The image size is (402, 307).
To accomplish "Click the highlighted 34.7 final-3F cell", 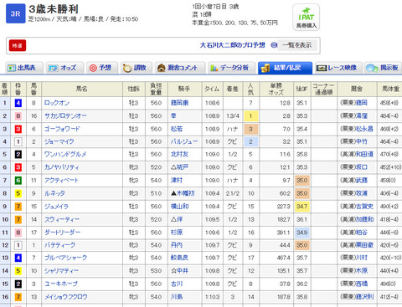I will pos(302,207).
